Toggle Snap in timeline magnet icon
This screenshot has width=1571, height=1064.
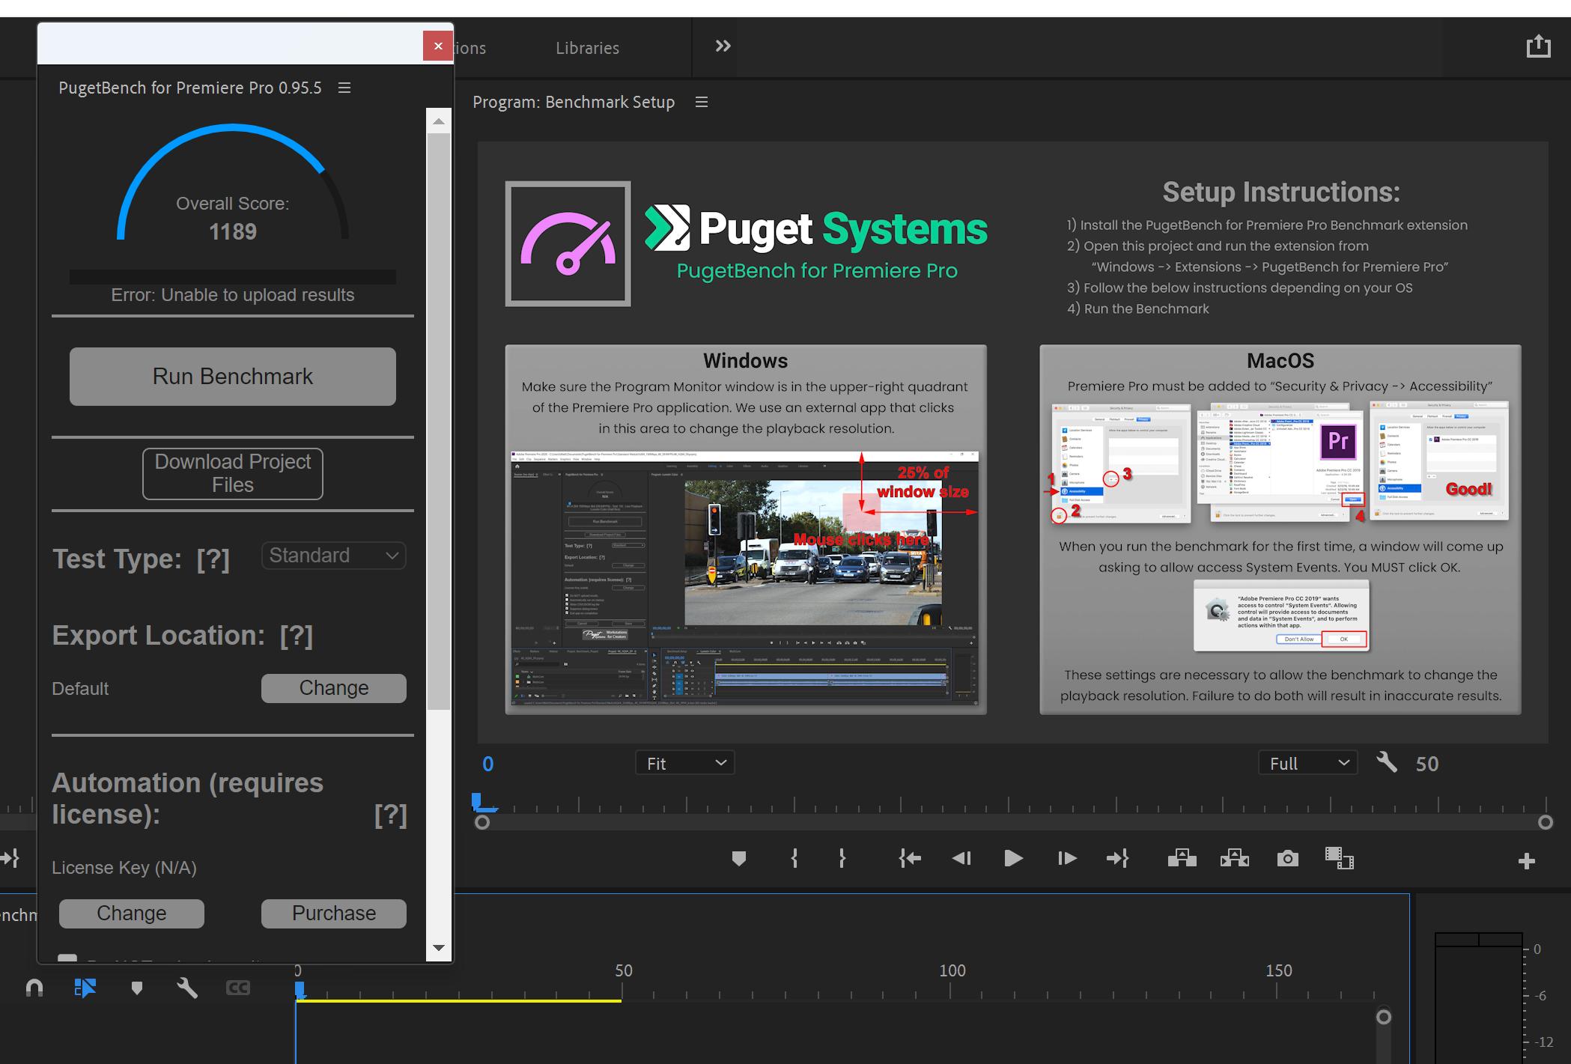[x=34, y=988]
